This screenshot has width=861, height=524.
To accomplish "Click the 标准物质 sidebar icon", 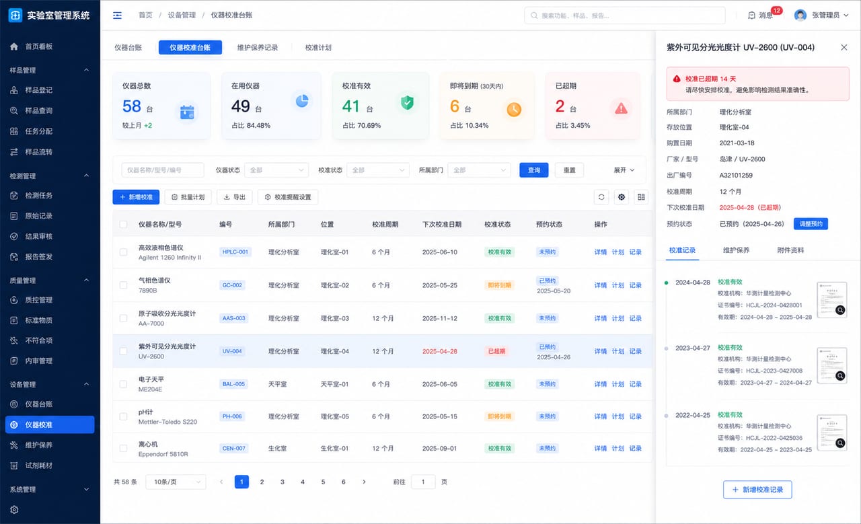I will [x=14, y=320].
